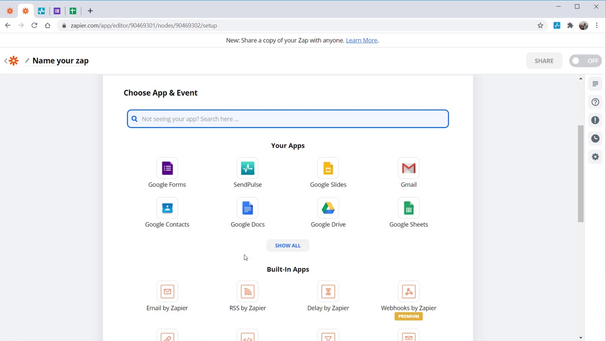Screen dimensions: 606x341
Task: Open the history clock icon in sidebar
Action: pyautogui.click(x=595, y=138)
